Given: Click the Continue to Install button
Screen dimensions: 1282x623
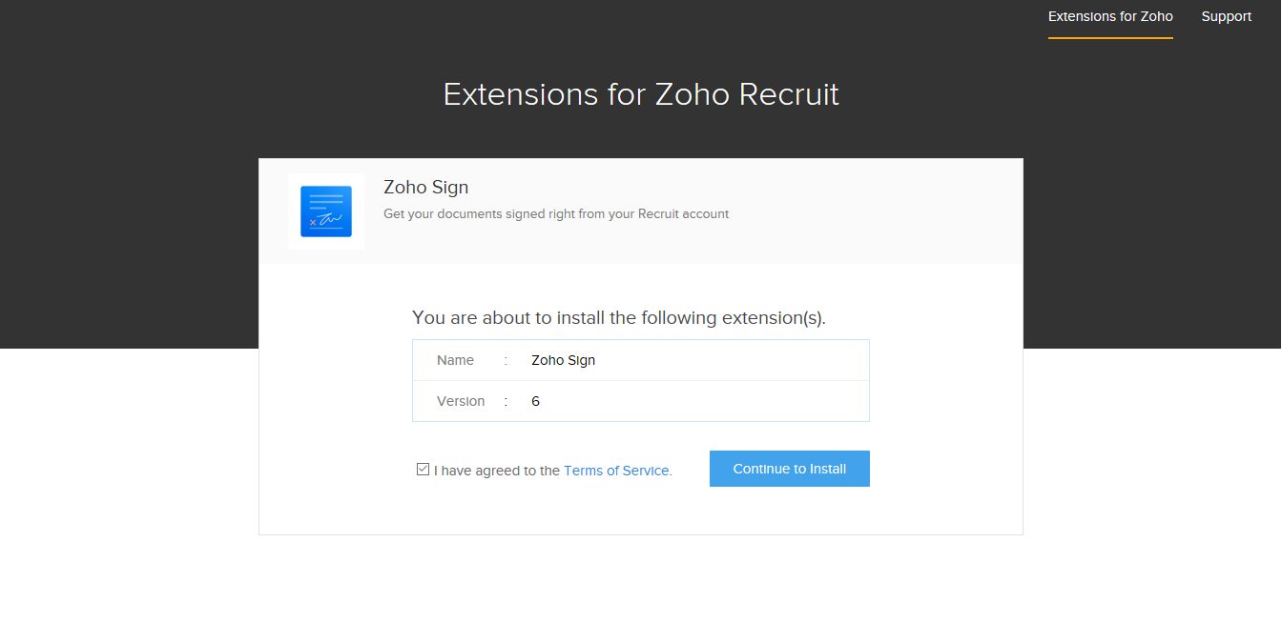Looking at the screenshot, I should (790, 469).
